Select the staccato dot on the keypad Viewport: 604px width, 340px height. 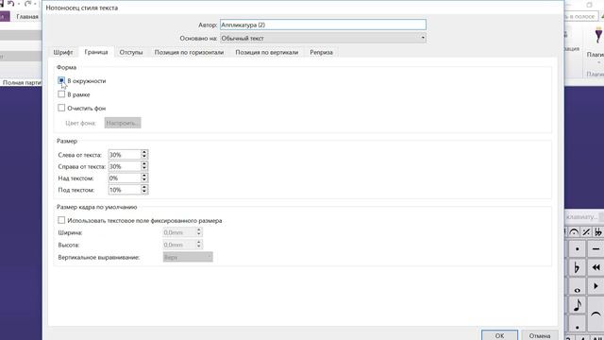(x=577, y=249)
